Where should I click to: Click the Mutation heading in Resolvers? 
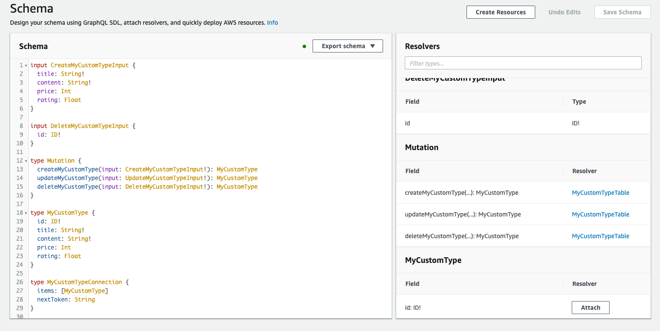click(421, 147)
